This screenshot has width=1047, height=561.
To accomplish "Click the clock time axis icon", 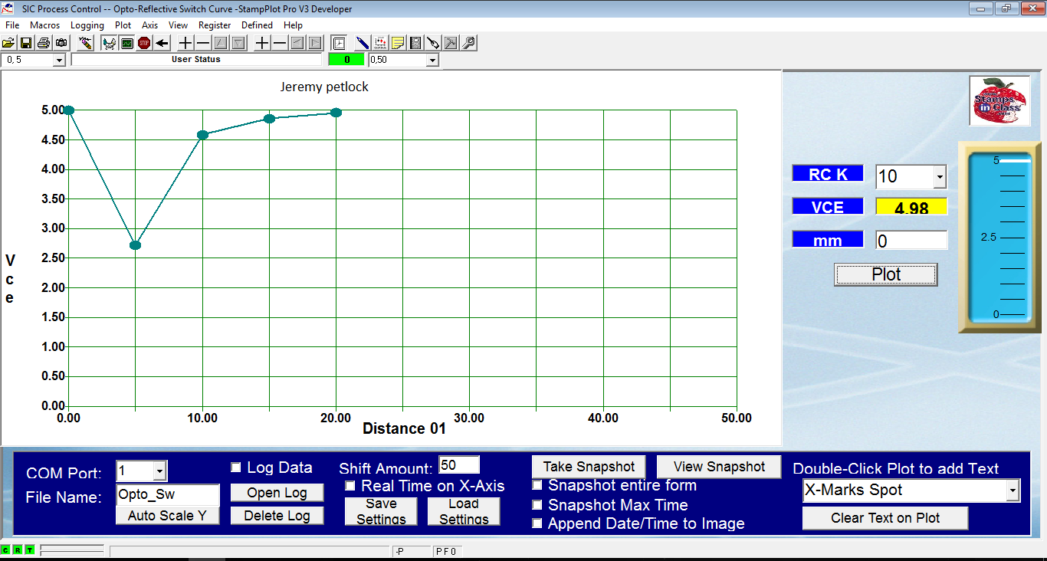I will [338, 43].
